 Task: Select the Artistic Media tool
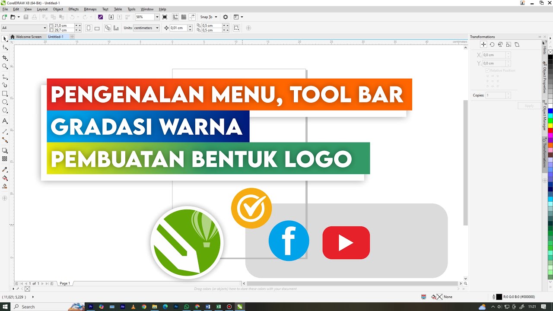[5, 85]
